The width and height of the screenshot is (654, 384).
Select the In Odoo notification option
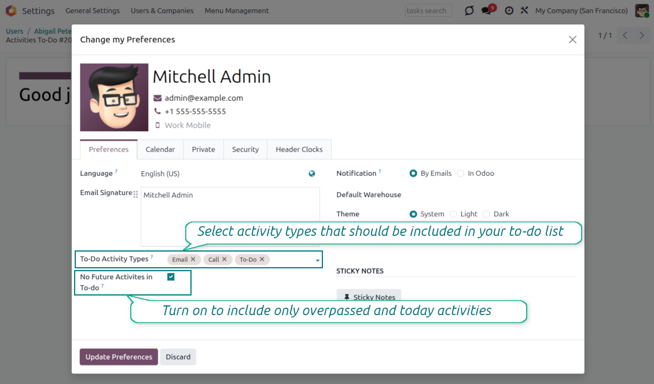point(461,173)
